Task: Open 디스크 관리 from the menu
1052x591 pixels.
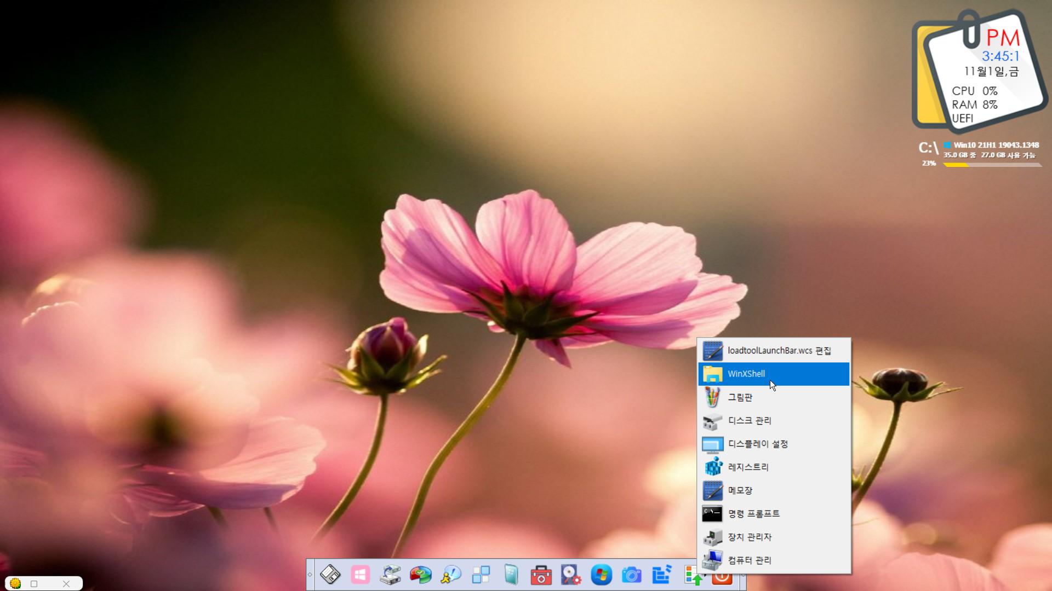Action: (774, 421)
